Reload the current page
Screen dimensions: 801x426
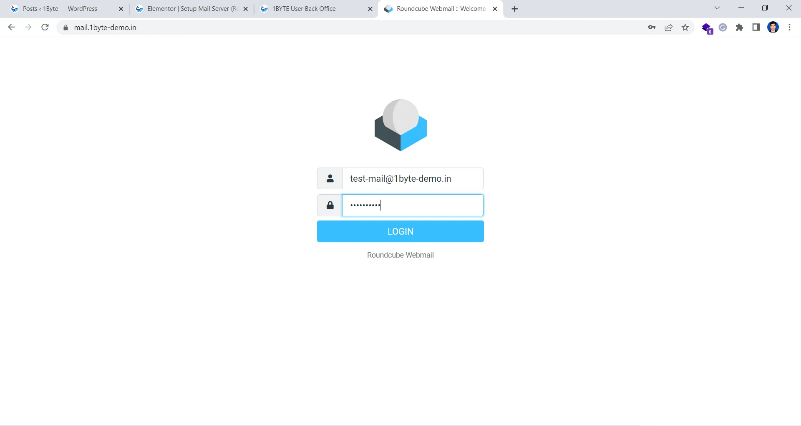(45, 28)
